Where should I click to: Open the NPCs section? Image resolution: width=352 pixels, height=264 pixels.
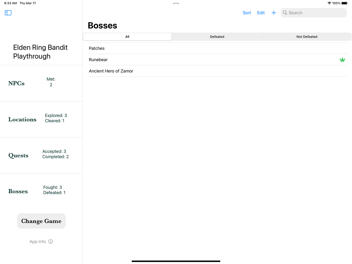click(x=41, y=83)
